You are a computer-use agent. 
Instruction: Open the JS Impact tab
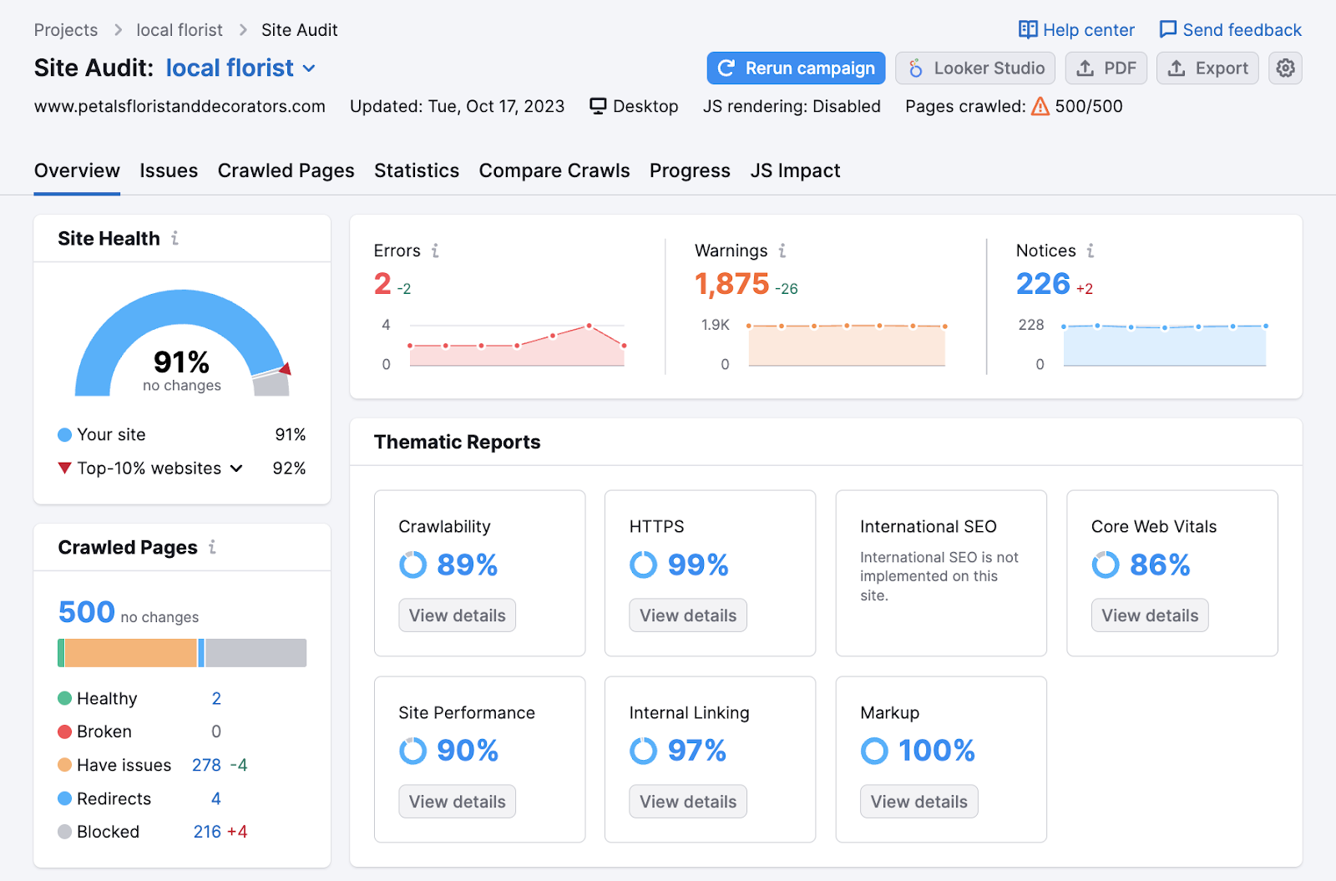(x=795, y=170)
